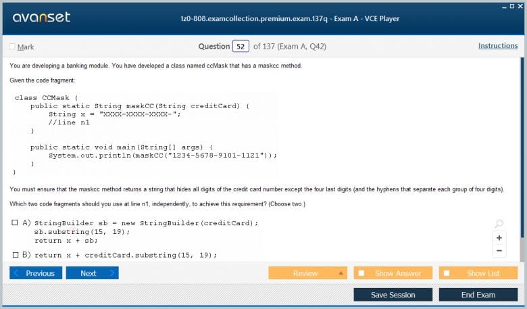The width and height of the screenshot is (527, 309).
Task: Click the text 'of 137 (Exam A, Q42)'
Action: point(290,47)
